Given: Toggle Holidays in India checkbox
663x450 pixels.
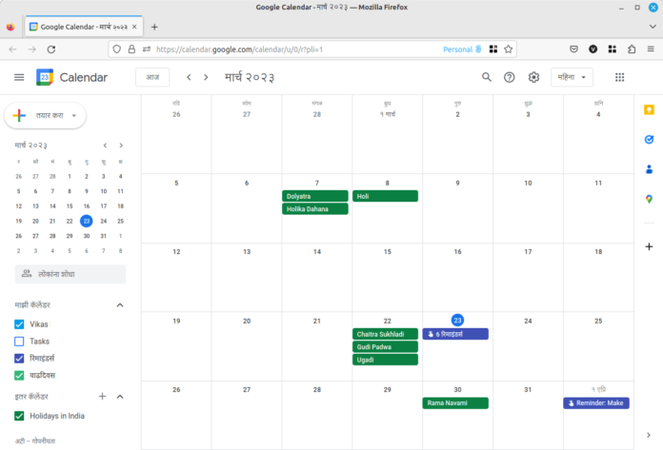Looking at the screenshot, I should 19,416.
